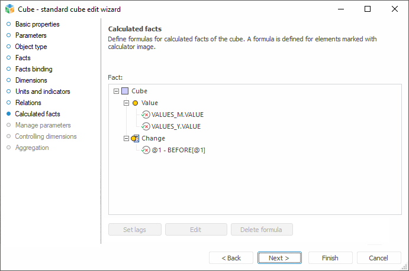The image size is (409, 271).
Task: Go back with the < Back button
Action: (231, 258)
